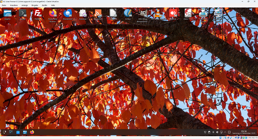Launch VLC Media Player from desktop
The width and height of the screenshot is (258, 139).
pos(158,13)
